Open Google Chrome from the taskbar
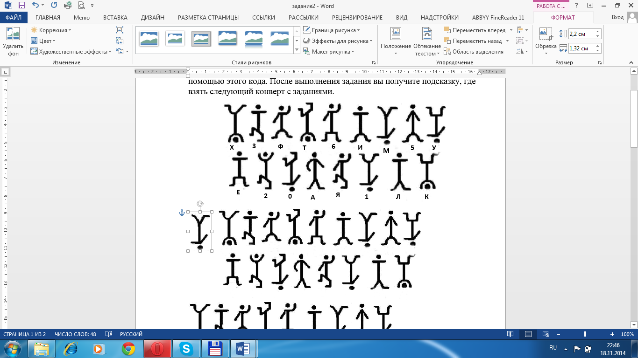The image size is (638, 358). coord(128,348)
